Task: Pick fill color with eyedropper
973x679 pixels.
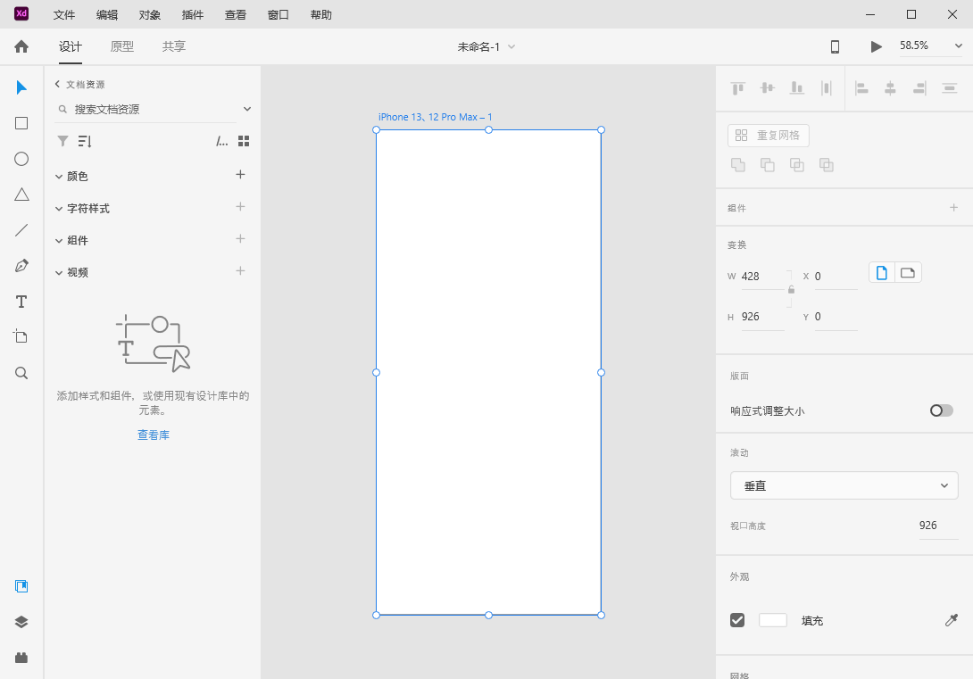Action: [x=952, y=620]
